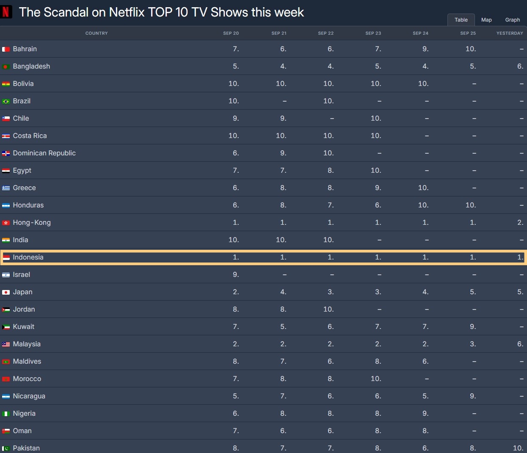Click the Costa Rica flag icon
The height and width of the screenshot is (453, 527).
click(6, 136)
